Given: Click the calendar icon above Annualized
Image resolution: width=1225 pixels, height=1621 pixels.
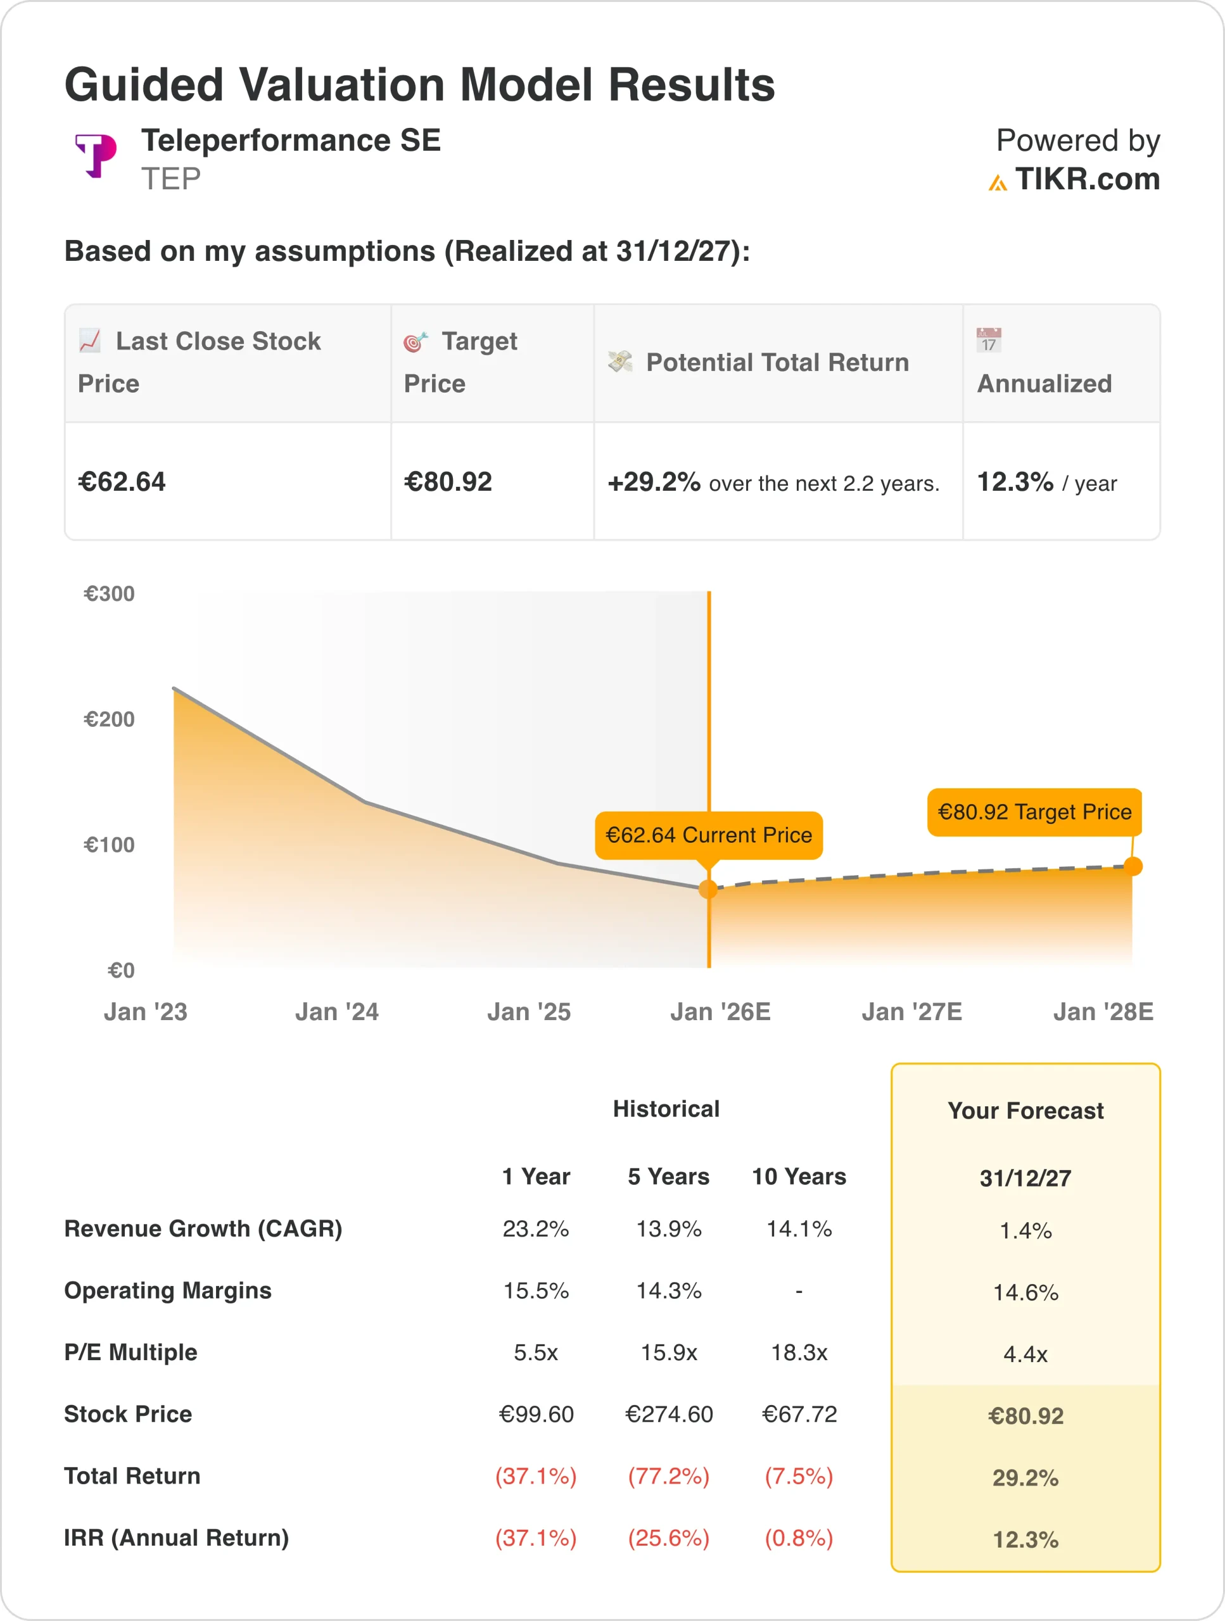Looking at the screenshot, I should pyautogui.click(x=989, y=341).
